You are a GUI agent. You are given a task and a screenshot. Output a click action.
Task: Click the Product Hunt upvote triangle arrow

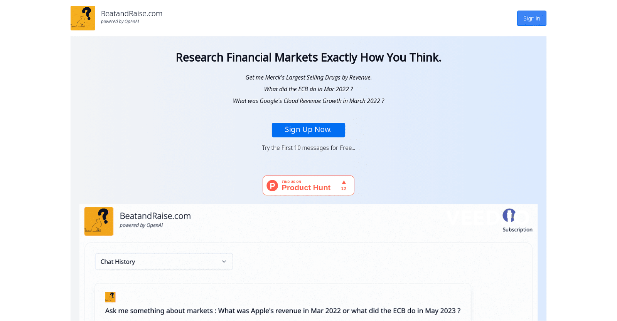[x=344, y=182]
